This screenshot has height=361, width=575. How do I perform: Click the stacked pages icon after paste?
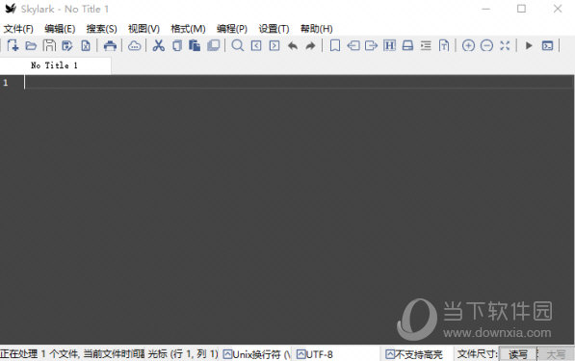pos(213,45)
